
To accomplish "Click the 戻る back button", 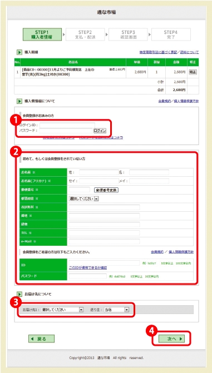I will tap(41, 339).
